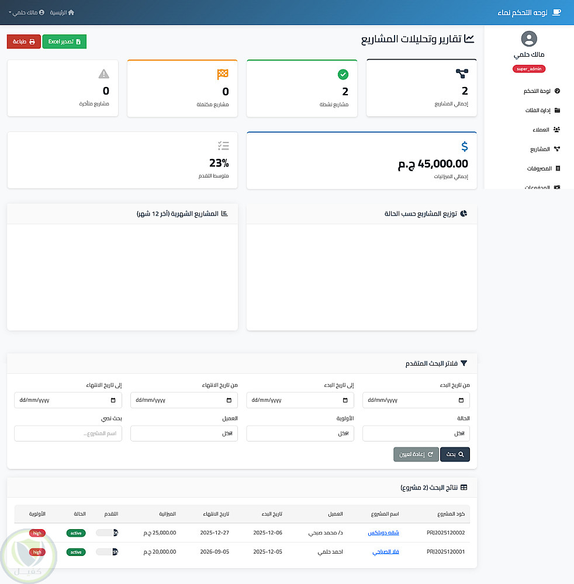The image size is (574, 584).
Task: Click the تصدير Excel export button
Action: (x=64, y=41)
